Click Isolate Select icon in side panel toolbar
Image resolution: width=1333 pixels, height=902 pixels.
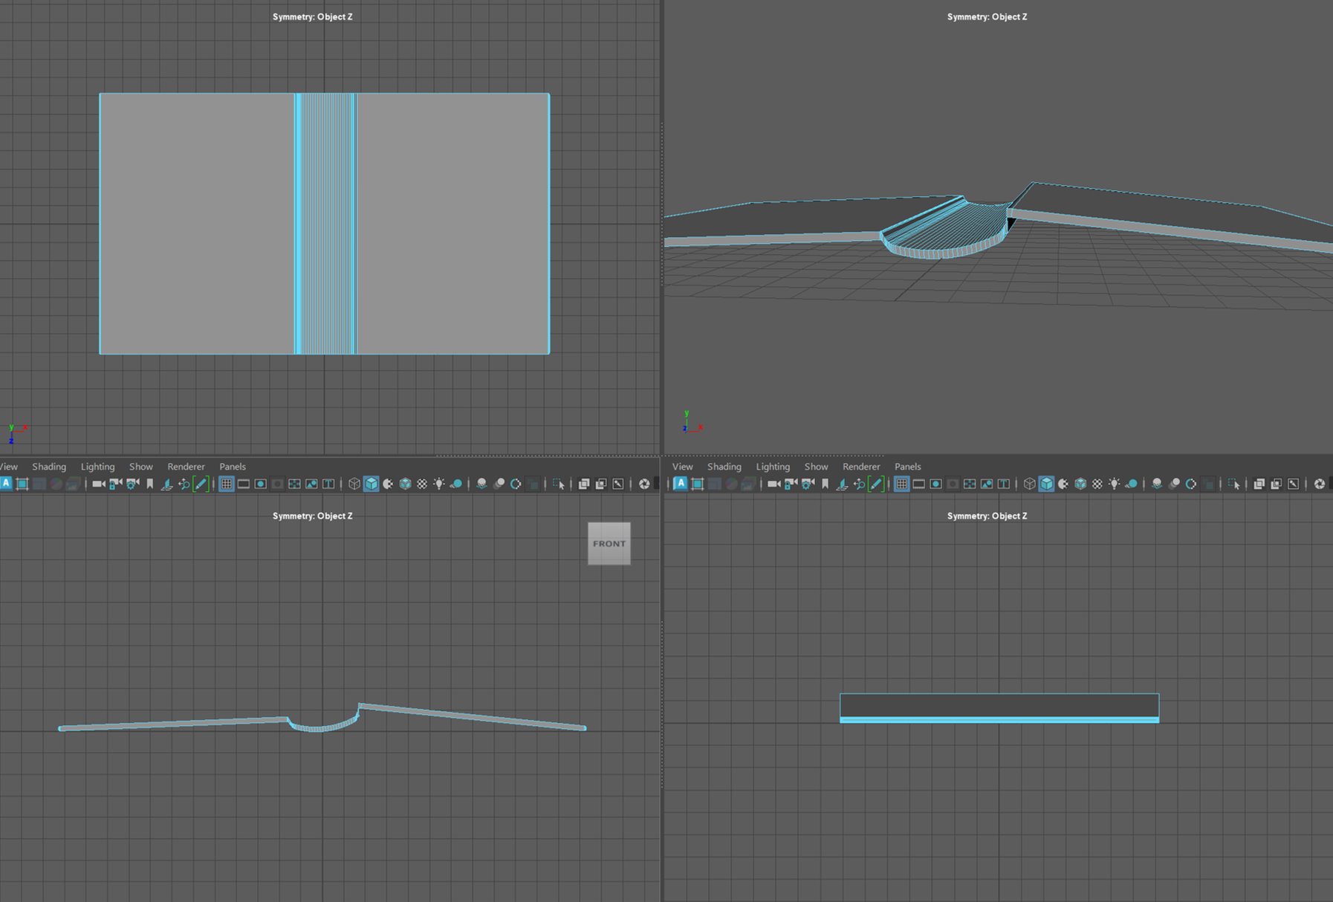(1233, 484)
